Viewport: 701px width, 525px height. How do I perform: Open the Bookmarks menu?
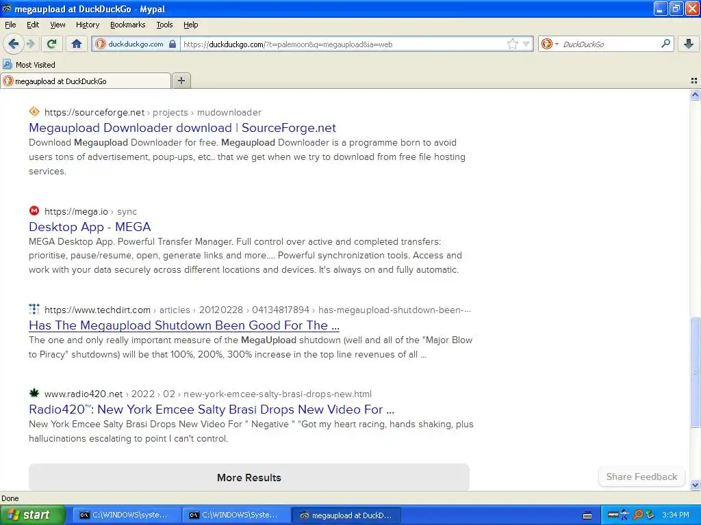click(x=127, y=25)
